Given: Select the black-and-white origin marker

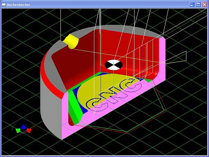Looking at the screenshot, I should tap(114, 65).
